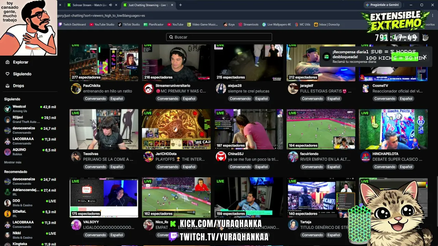Open the TikTok Studio bookmark
This screenshot has width=438, height=246.
(x=129, y=25)
